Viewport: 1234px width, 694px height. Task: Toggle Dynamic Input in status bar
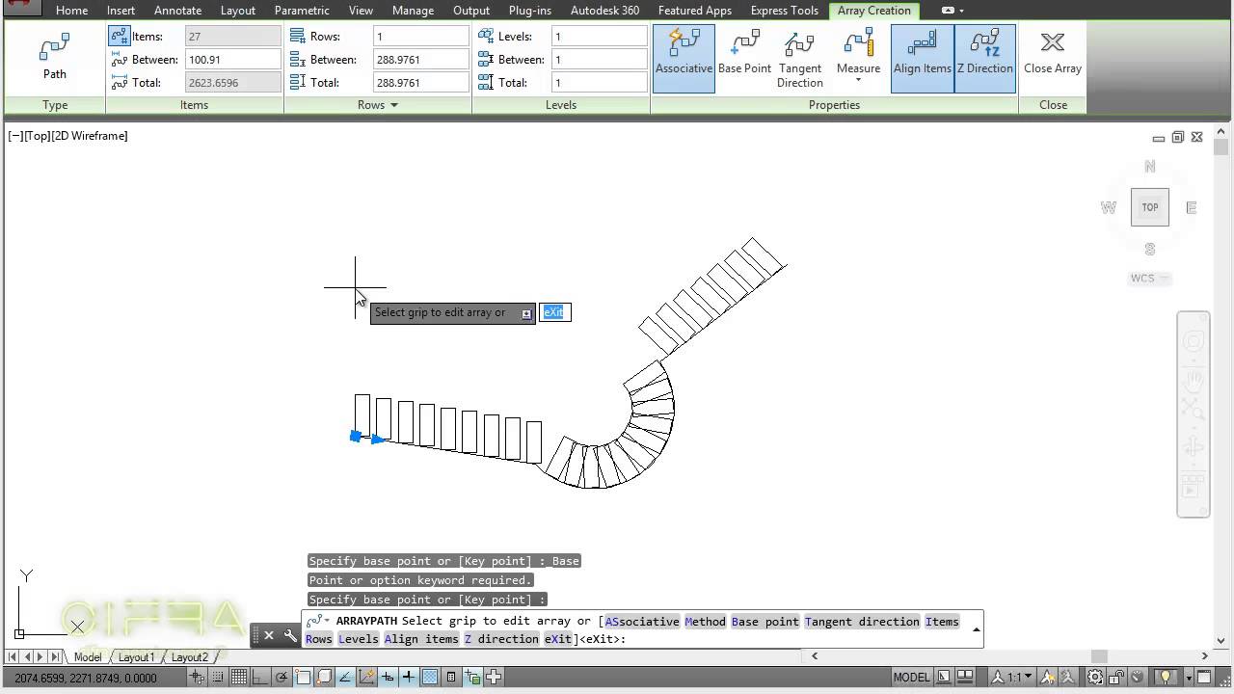388,677
